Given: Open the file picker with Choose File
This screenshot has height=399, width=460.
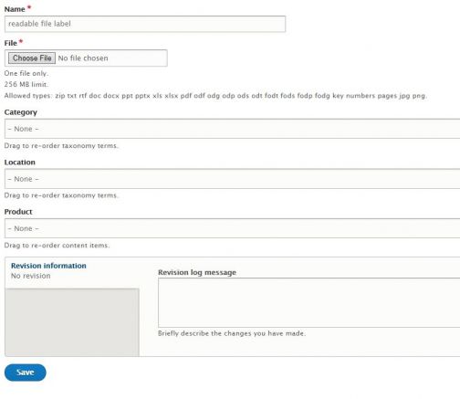Looking at the screenshot, I should click(x=32, y=58).
